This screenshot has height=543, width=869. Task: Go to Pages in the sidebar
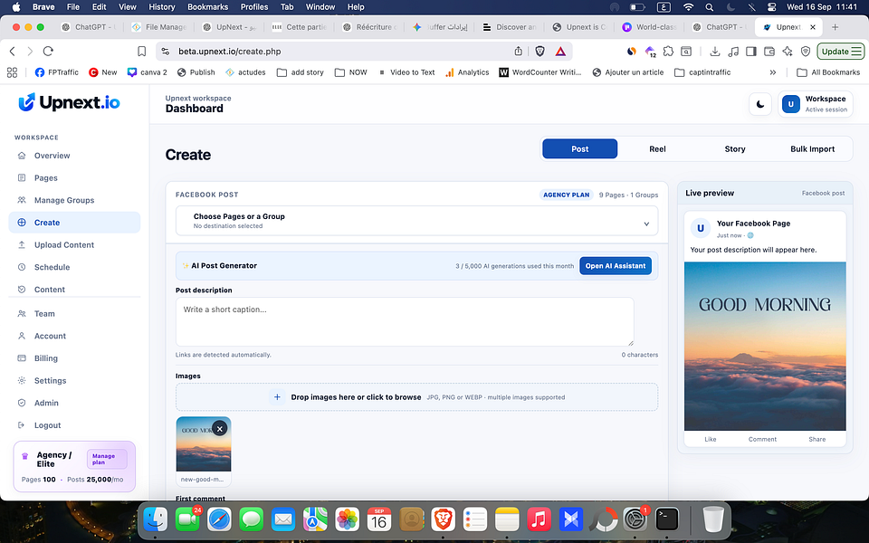(x=75, y=178)
